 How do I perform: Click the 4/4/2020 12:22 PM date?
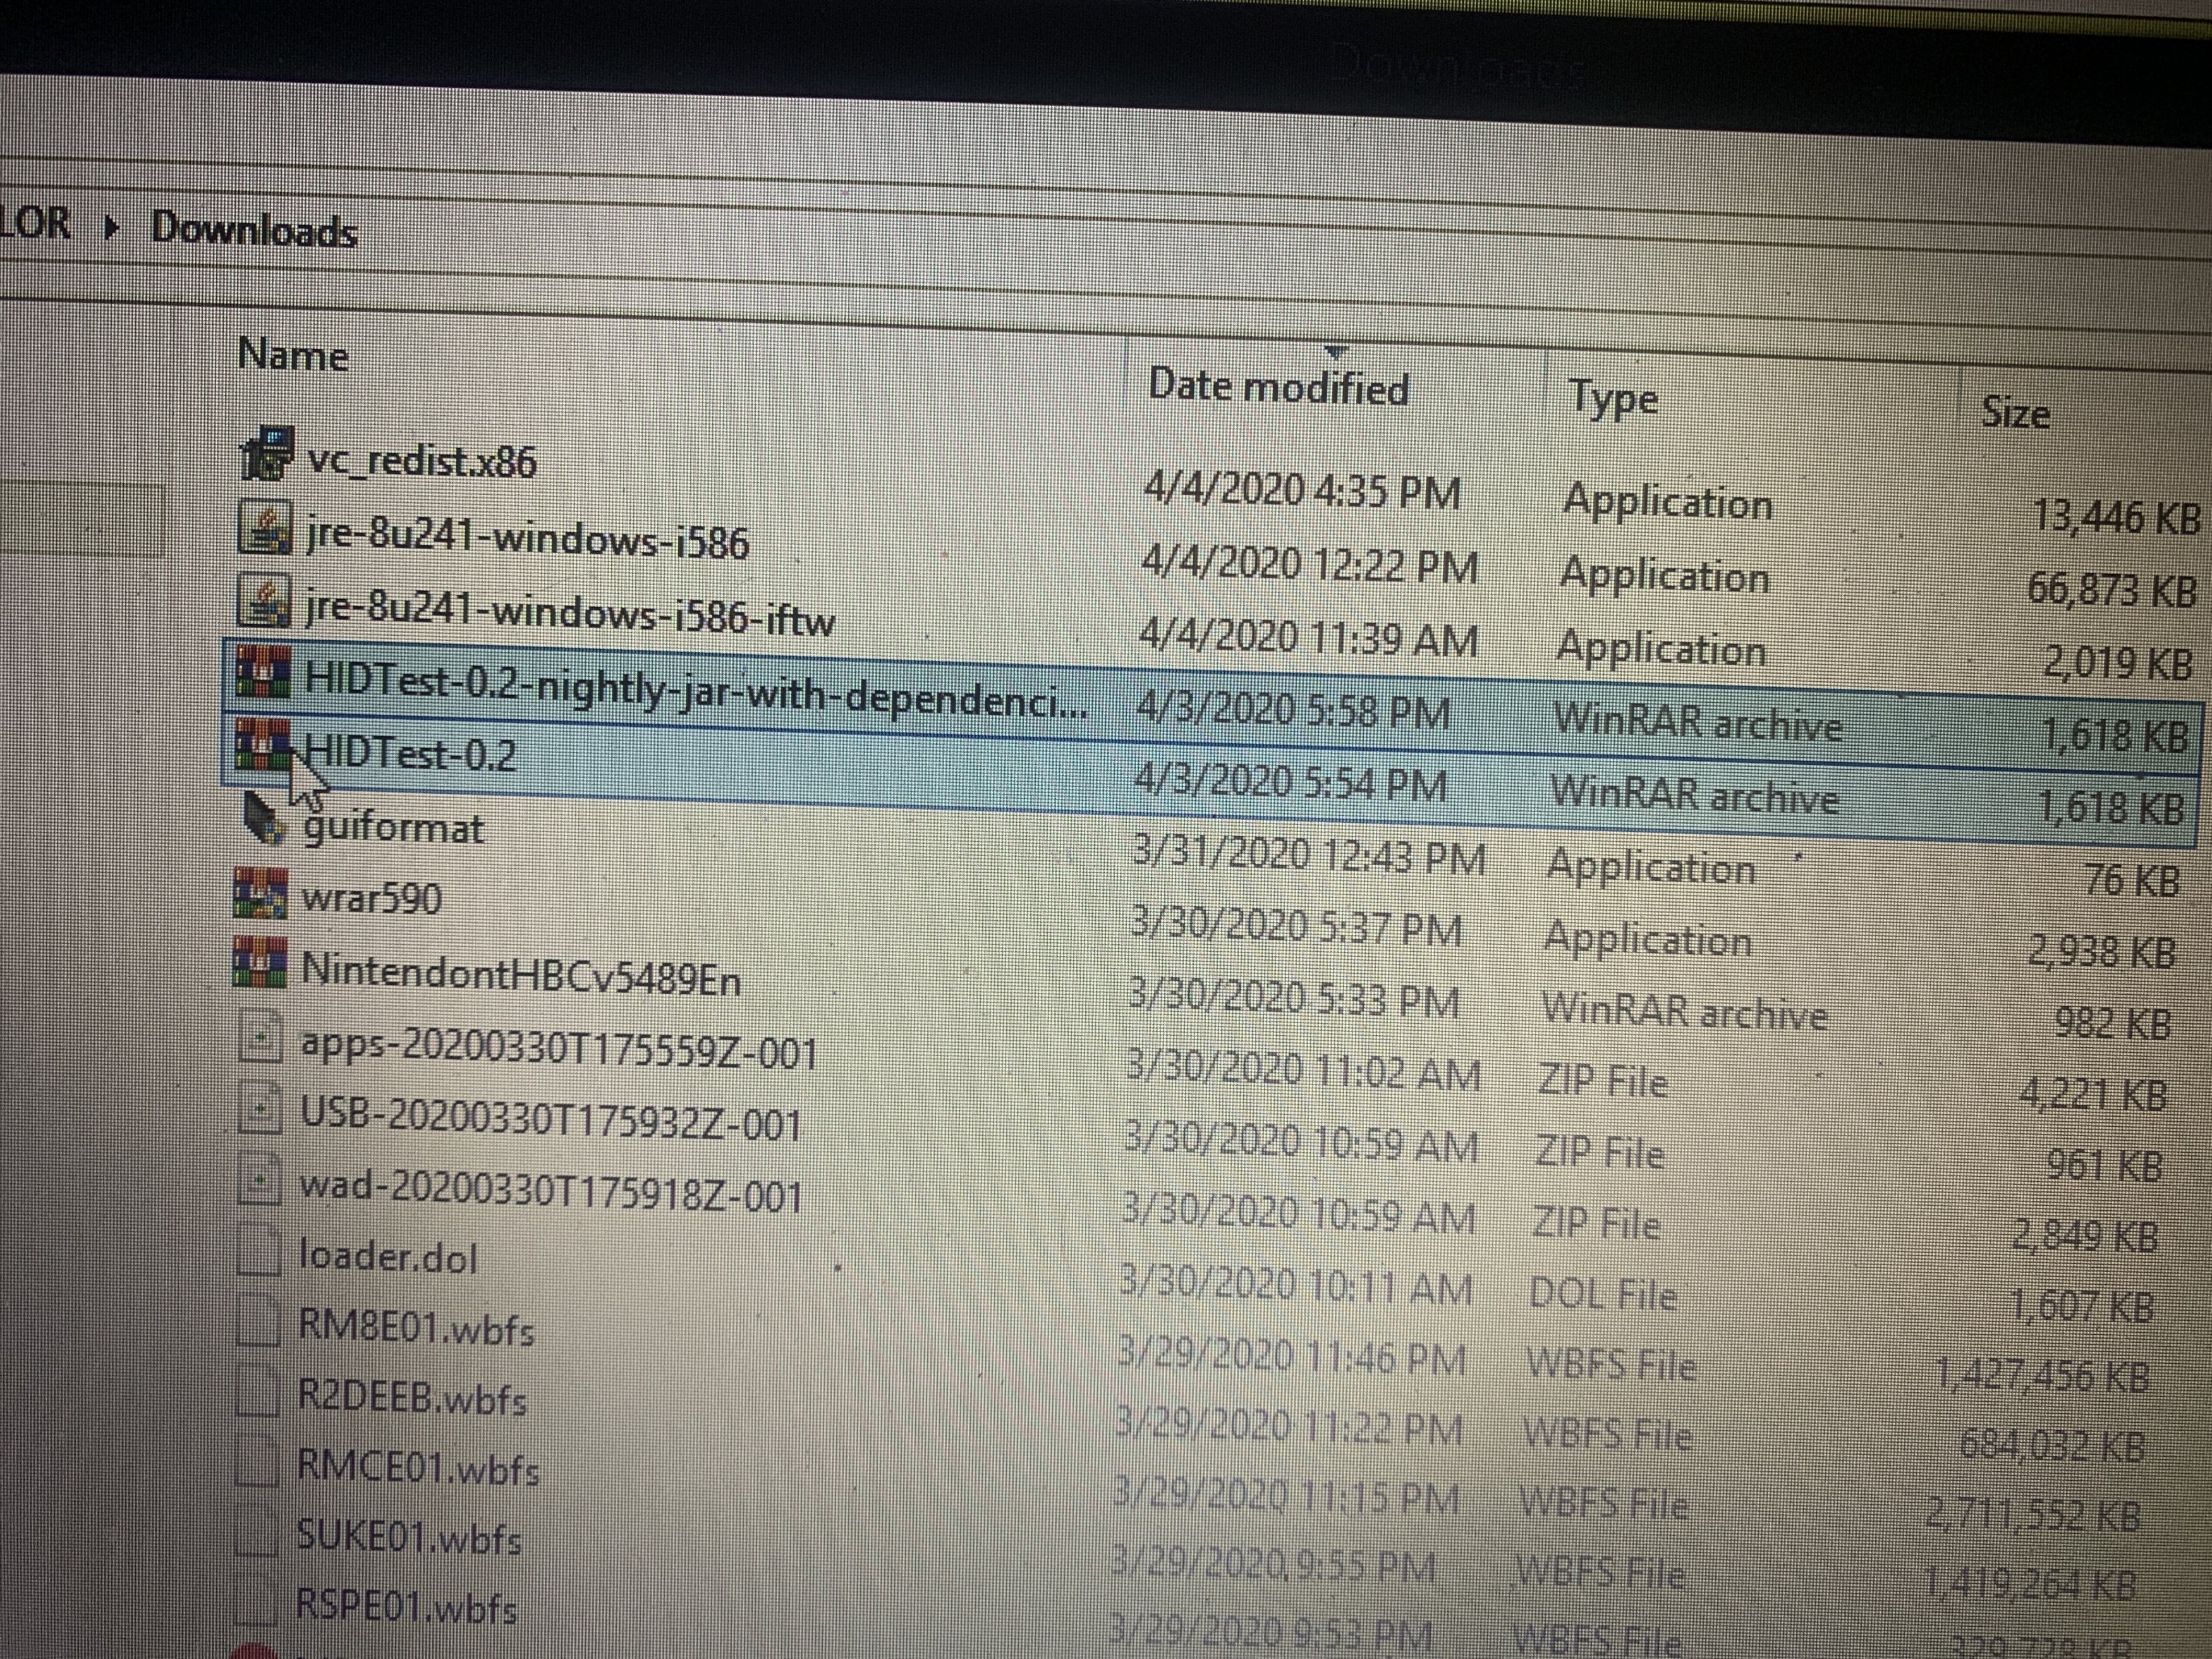coord(1309,565)
